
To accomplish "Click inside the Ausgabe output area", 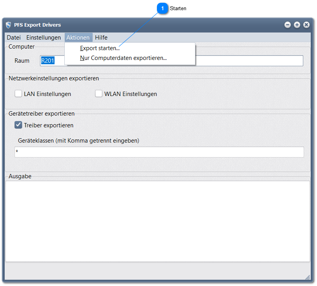I will click(x=157, y=221).
